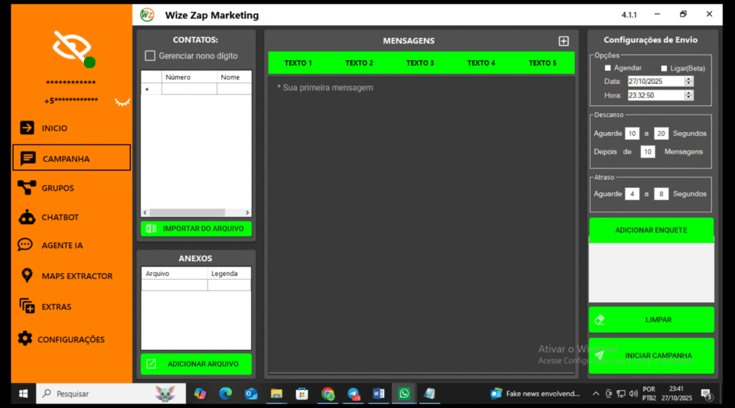Enable Gerenciar nono dígito checkbox

coord(150,56)
